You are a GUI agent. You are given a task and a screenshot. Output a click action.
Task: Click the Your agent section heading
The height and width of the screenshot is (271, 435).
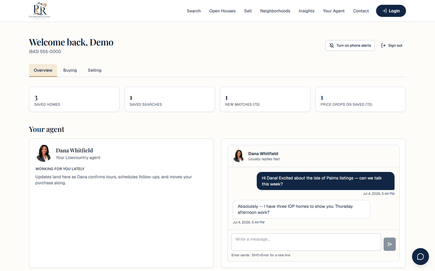[47, 129]
